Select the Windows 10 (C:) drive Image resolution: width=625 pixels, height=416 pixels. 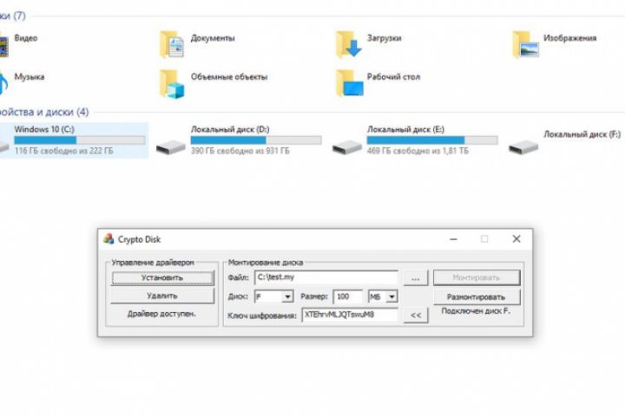[x=73, y=140]
